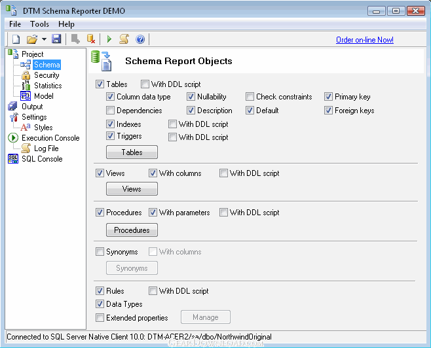
Task: Select Styles under Settings
Action: tap(43, 128)
